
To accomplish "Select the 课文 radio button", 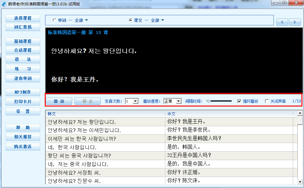I will (x=130, y=20).
